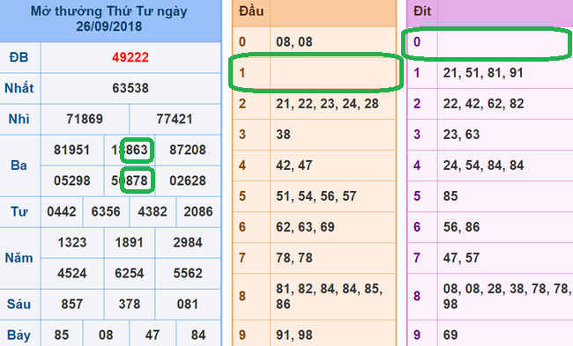Click fourth prize number 2086
This screenshot has width=573, height=346.
[x=198, y=211]
